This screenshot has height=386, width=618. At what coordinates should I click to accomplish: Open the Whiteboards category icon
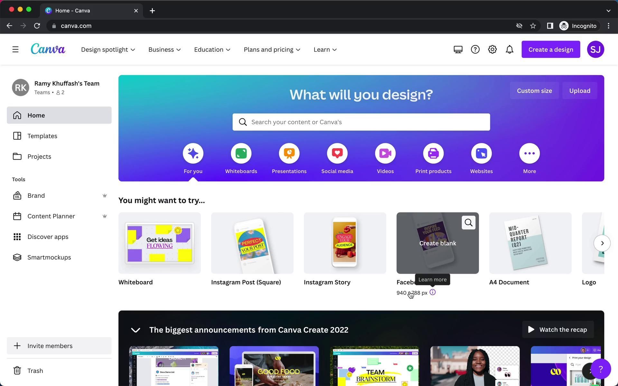[241, 153]
